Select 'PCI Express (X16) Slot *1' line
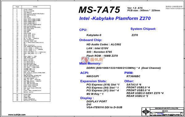The width and height of the screenshot is (185, 117). (103, 85)
